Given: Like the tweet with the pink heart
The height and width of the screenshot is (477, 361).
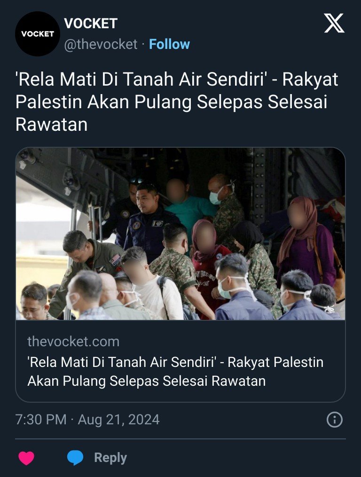Looking at the screenshot, I should (26, 458).
